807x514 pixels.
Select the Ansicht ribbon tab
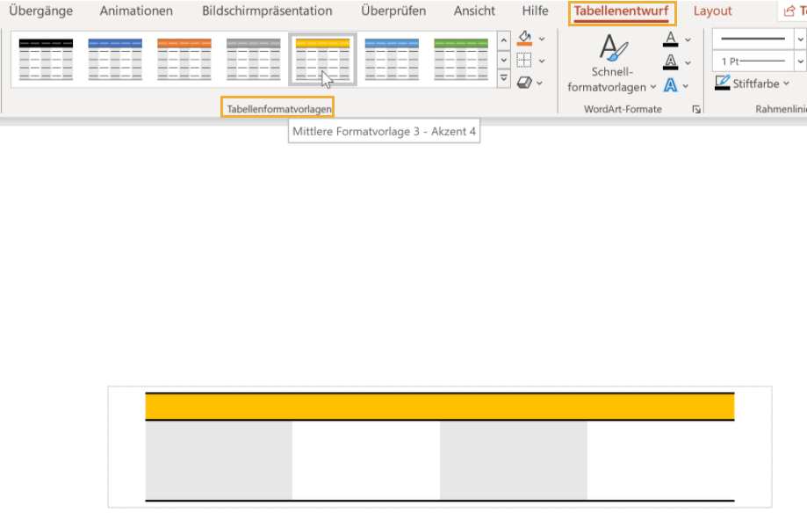click(473, 11)
